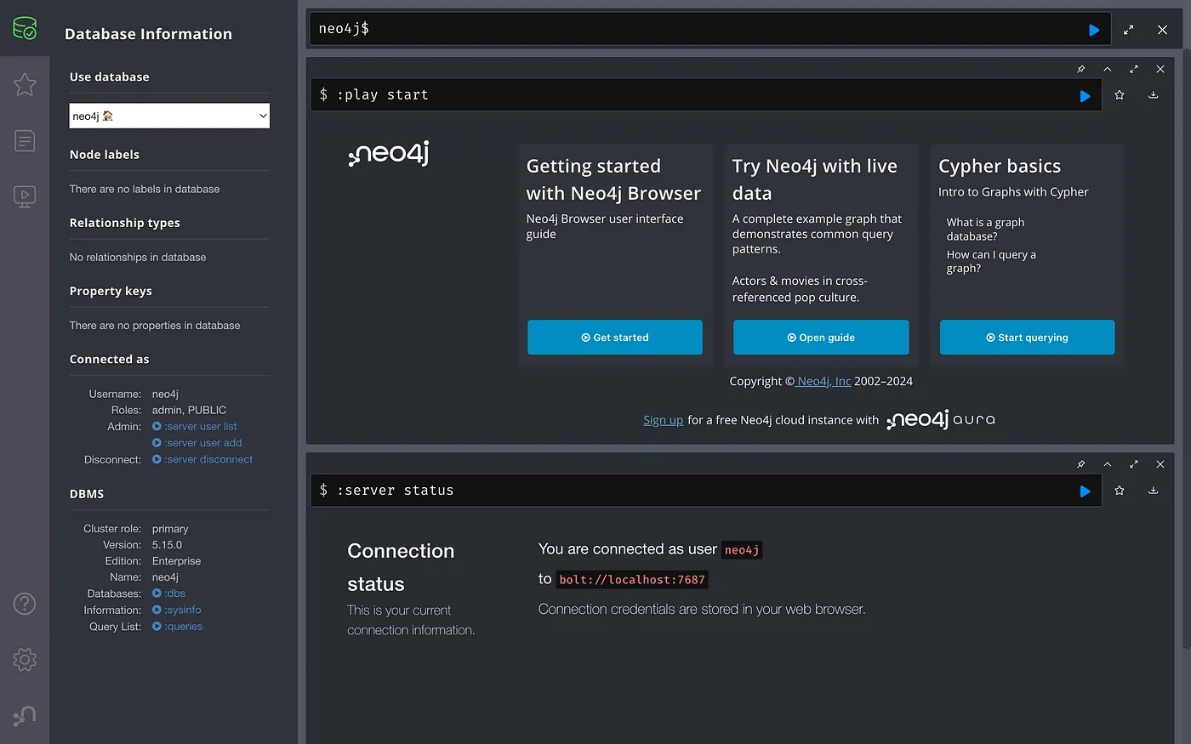1191x744 pixels.
Task: Click the Cypher basics card heading
Action: point(1000,166)
